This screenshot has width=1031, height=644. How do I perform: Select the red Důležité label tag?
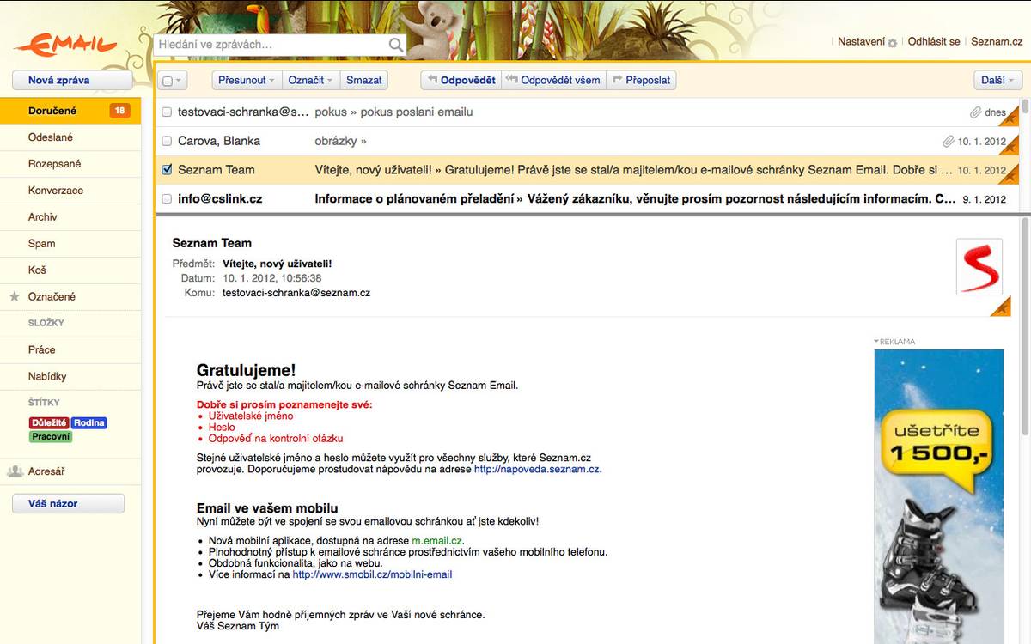click(x=49, y=423)
